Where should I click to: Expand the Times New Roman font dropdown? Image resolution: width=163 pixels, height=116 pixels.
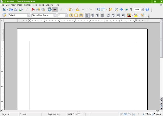(x=55, y=15)
